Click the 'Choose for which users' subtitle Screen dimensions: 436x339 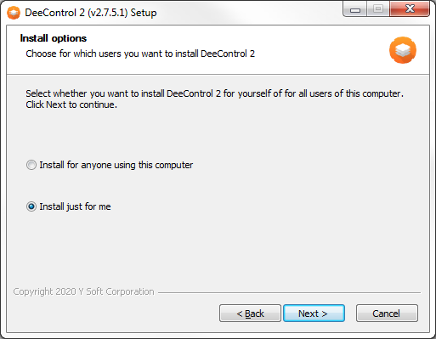point(140,54)
